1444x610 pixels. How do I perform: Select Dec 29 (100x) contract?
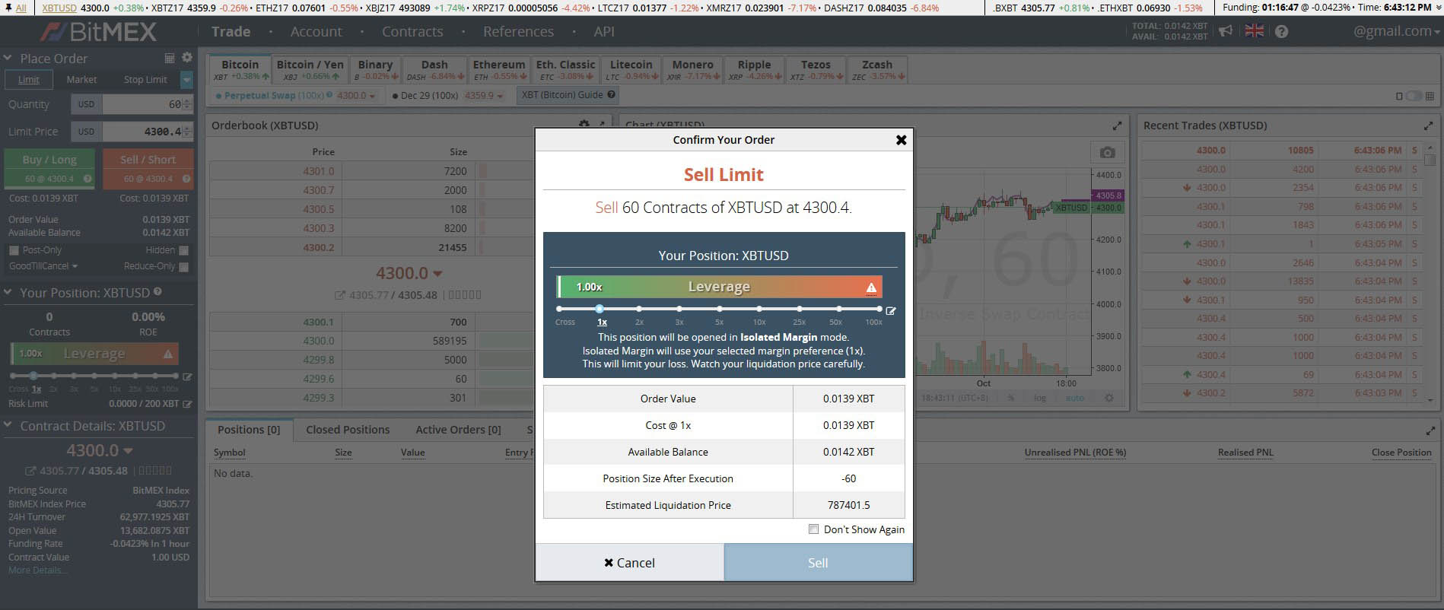tap(425, 96)
